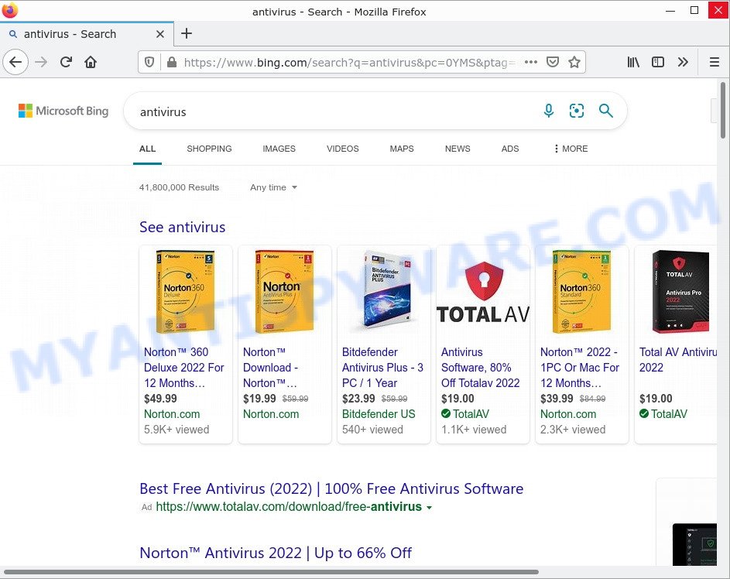Image resolution: width=730 pixels, height=579 pixels.
Task: Click Norton.com seller under $49.99 item
Action: point(172,414)
